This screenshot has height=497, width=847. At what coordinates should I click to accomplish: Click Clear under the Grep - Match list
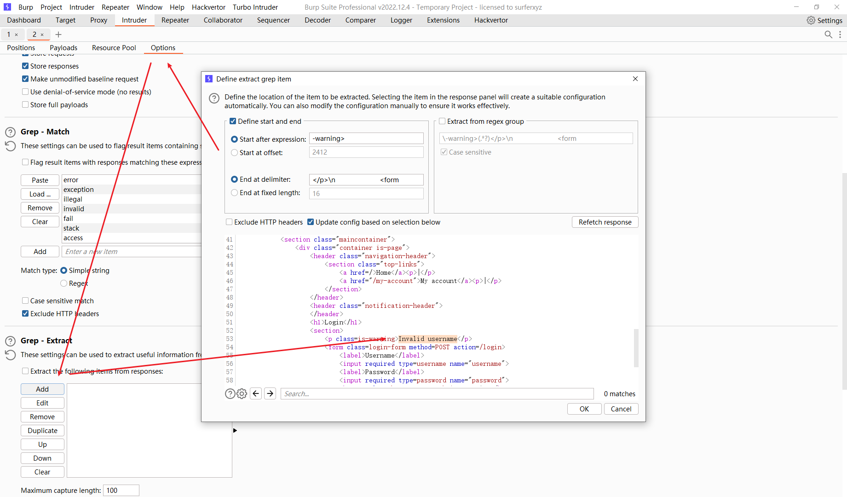(40, 221)
